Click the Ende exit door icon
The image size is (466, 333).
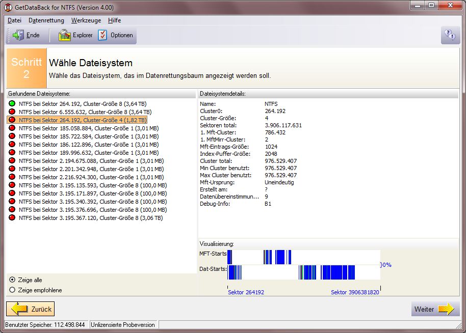(18, 35)
